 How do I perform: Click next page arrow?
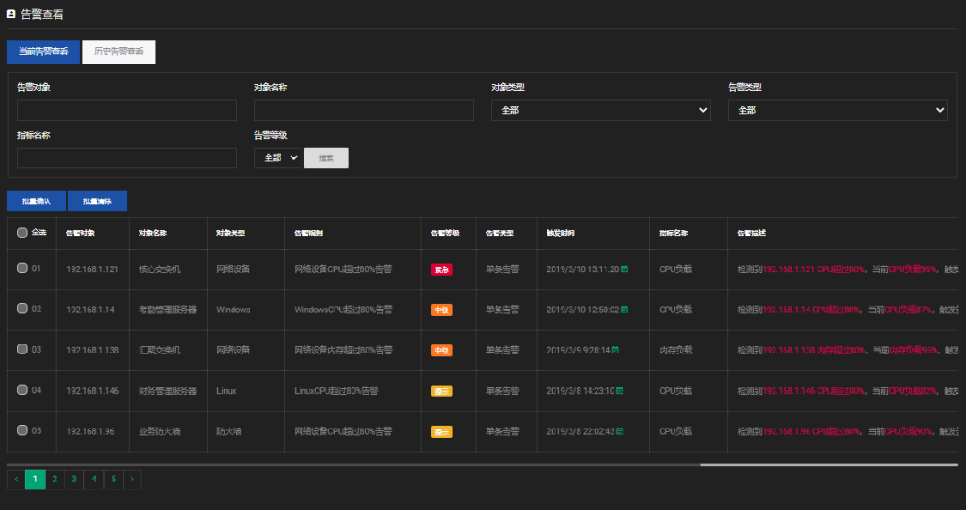coord(132,480)
